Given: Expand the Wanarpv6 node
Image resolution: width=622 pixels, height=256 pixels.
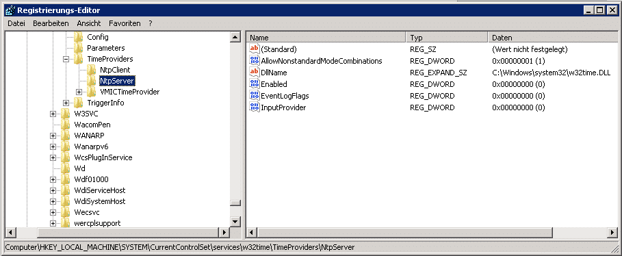Looking at the screenshot, I should 53,146.
